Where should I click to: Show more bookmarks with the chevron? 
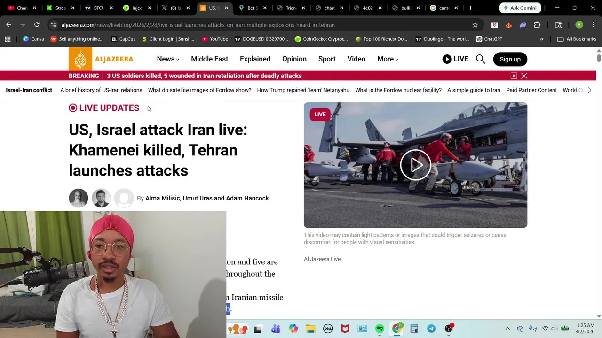click(x=541, y=39)
